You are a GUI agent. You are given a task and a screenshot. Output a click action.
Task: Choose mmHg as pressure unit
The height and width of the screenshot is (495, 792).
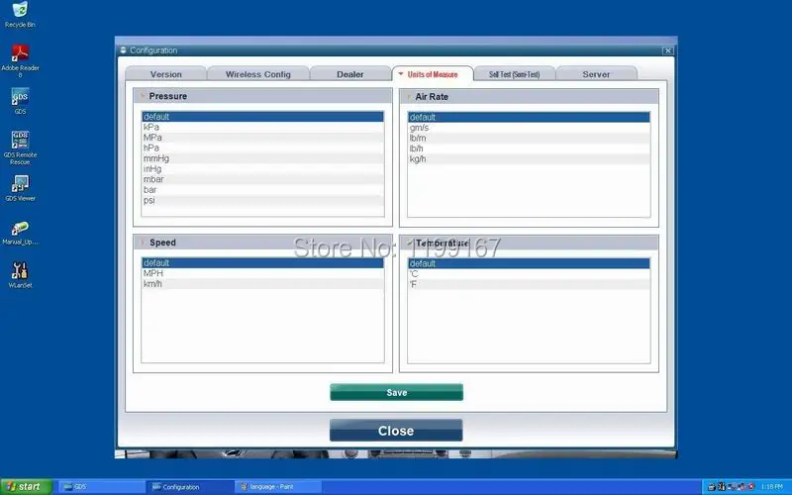pyautogui.click(x=262, y=158)
